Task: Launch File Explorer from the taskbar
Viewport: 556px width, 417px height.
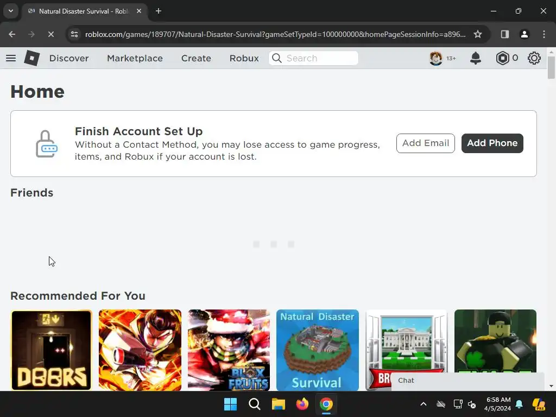Action: coord(279,404)
